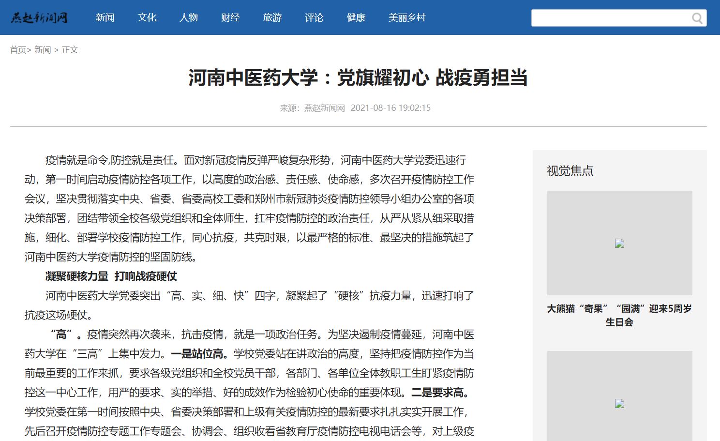Click the 凝聚硬核力量 bold subheading
Image resolution: width=720 pixels, height=441 pixels.
point(111,276)
